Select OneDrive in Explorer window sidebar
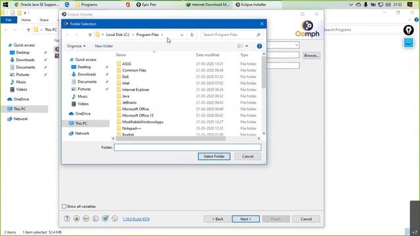 point(21,99)
